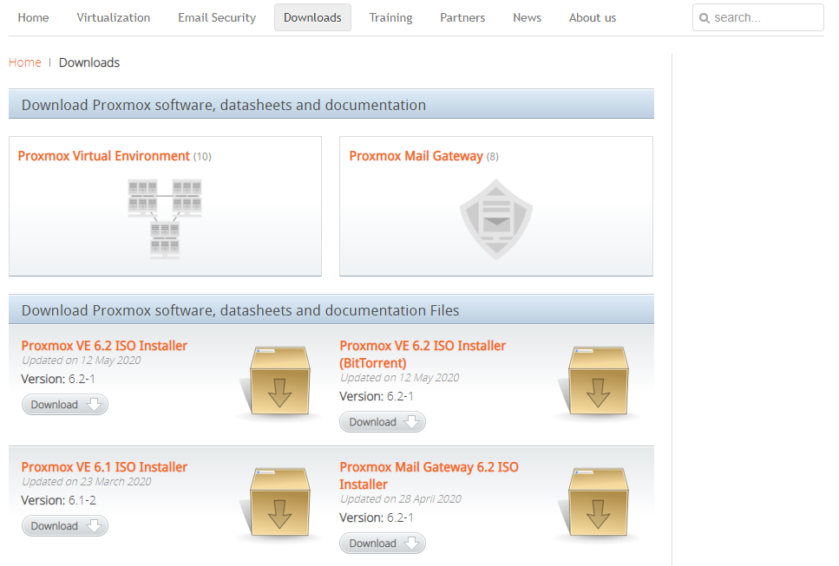Click the 'Updated on 23 March 2020' text
839x566 pixels.
[87, 482]
